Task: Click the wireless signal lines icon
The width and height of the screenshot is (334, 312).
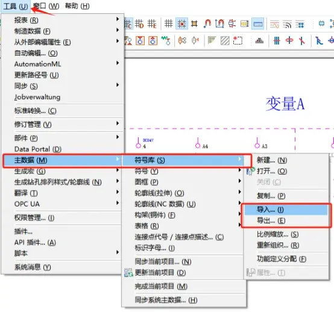Action: pyautogui.click(x=287, y=24)
